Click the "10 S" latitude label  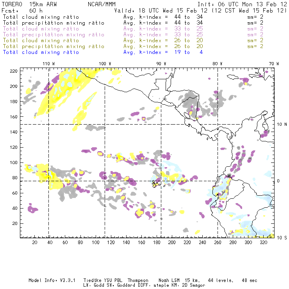click(282, 238)
